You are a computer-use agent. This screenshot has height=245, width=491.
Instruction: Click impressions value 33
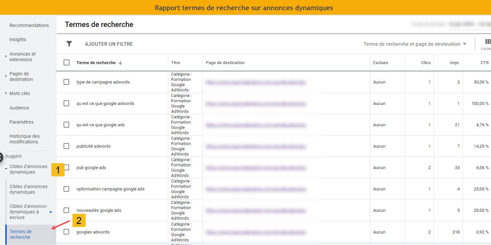[x=457, y=168]
